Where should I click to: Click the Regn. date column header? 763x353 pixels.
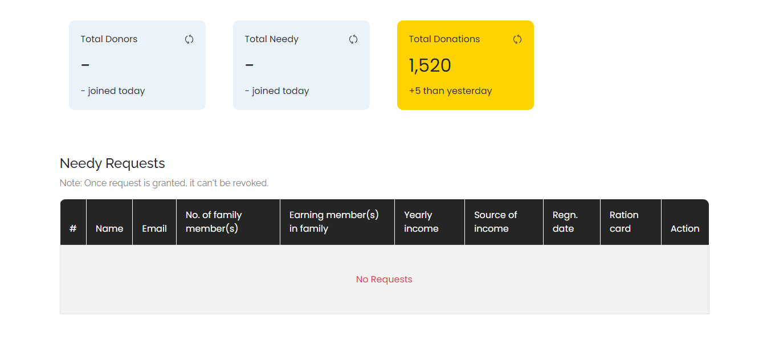565,222
